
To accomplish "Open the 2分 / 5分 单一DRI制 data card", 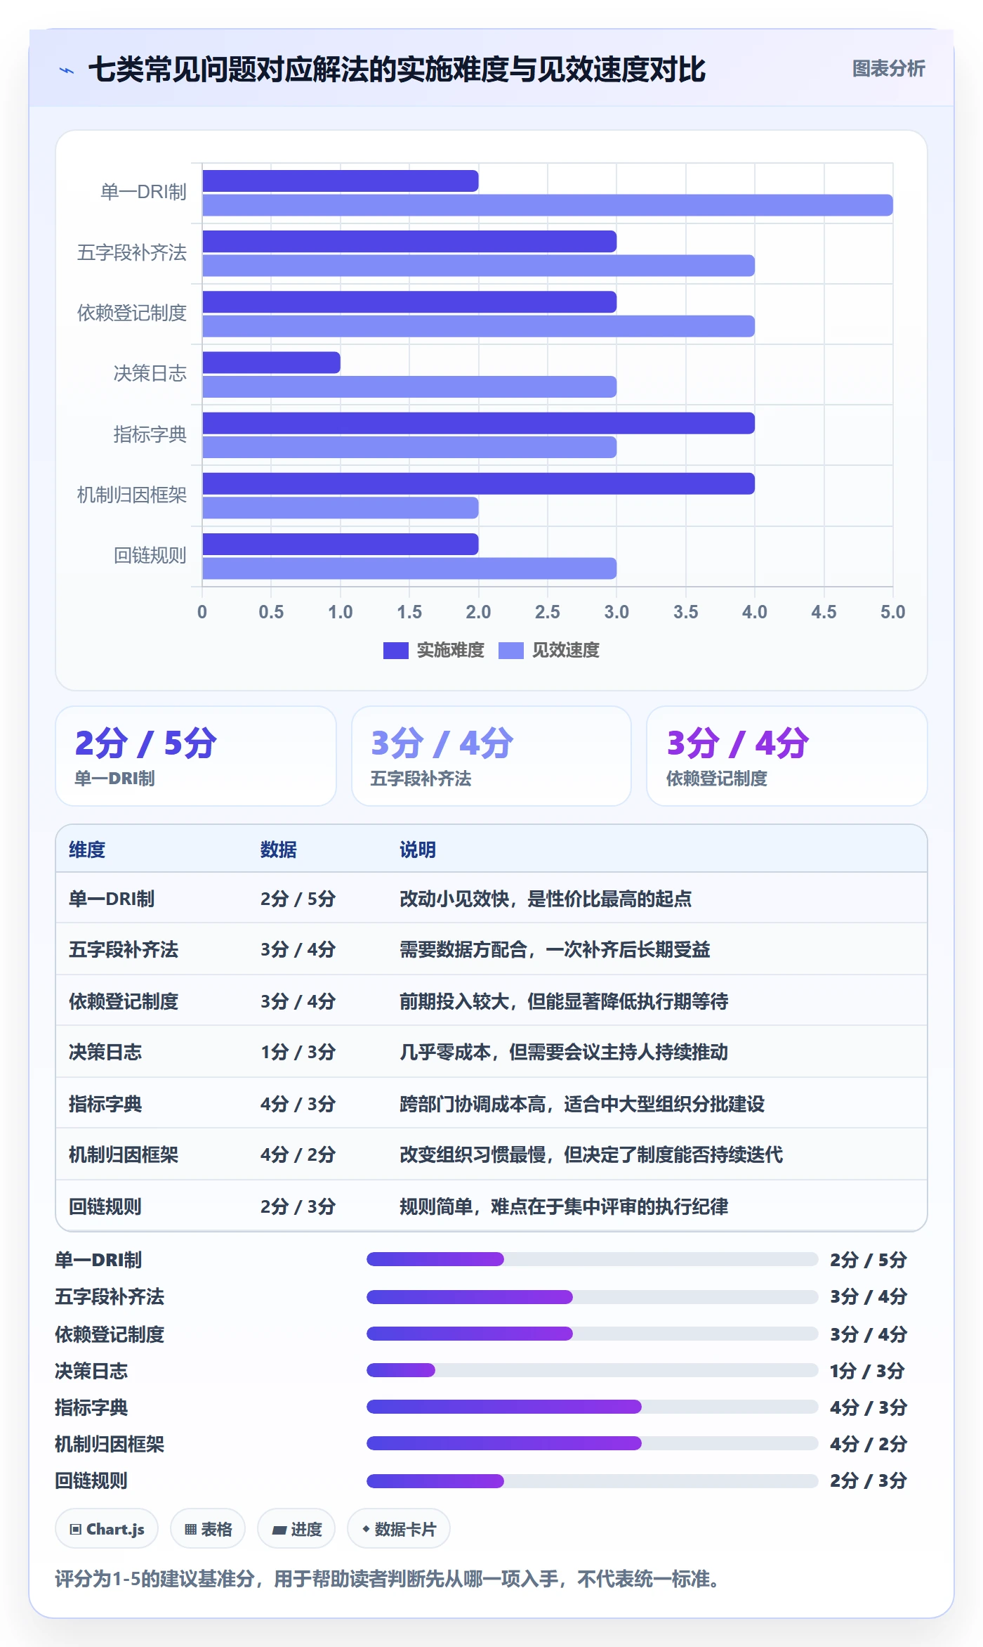I will (x=196, y=756).
